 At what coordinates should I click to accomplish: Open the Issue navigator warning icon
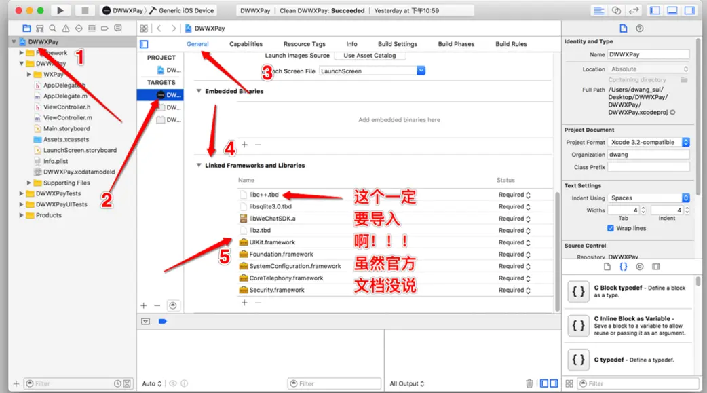(66, 29)
